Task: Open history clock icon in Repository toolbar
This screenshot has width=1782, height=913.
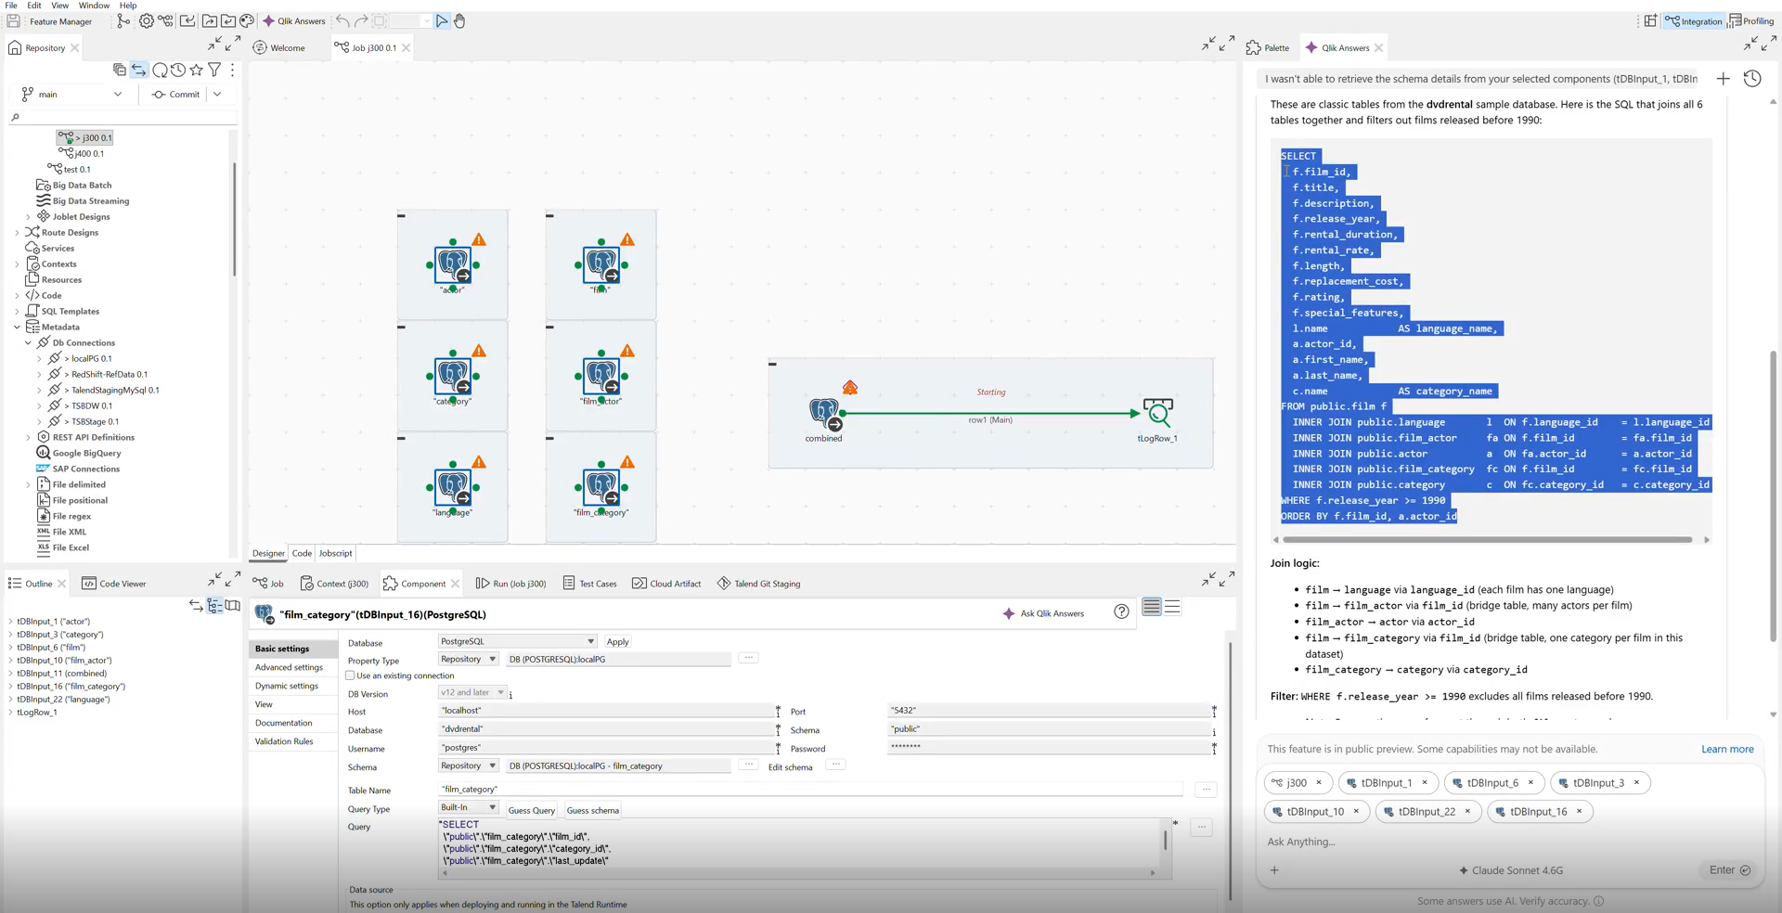Action: (177, 70)
